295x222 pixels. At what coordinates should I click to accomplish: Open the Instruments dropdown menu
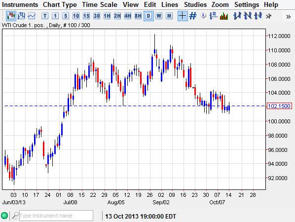click(x=20, y=4)
